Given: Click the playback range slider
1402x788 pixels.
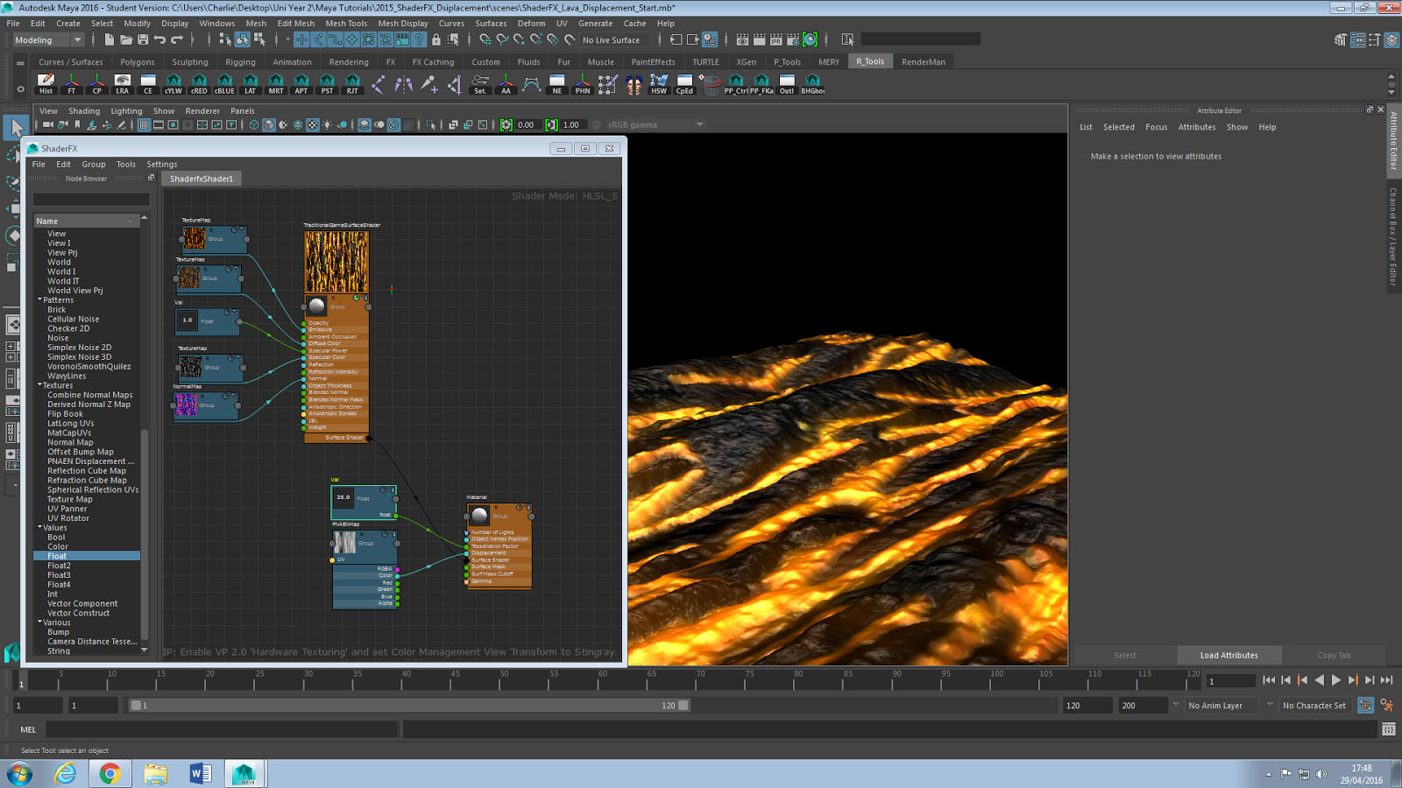Looking at the screenshot, I should click(x=407, y=704).
